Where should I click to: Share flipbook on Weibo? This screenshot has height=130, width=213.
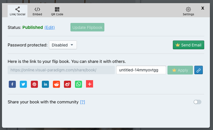(67, 84)
